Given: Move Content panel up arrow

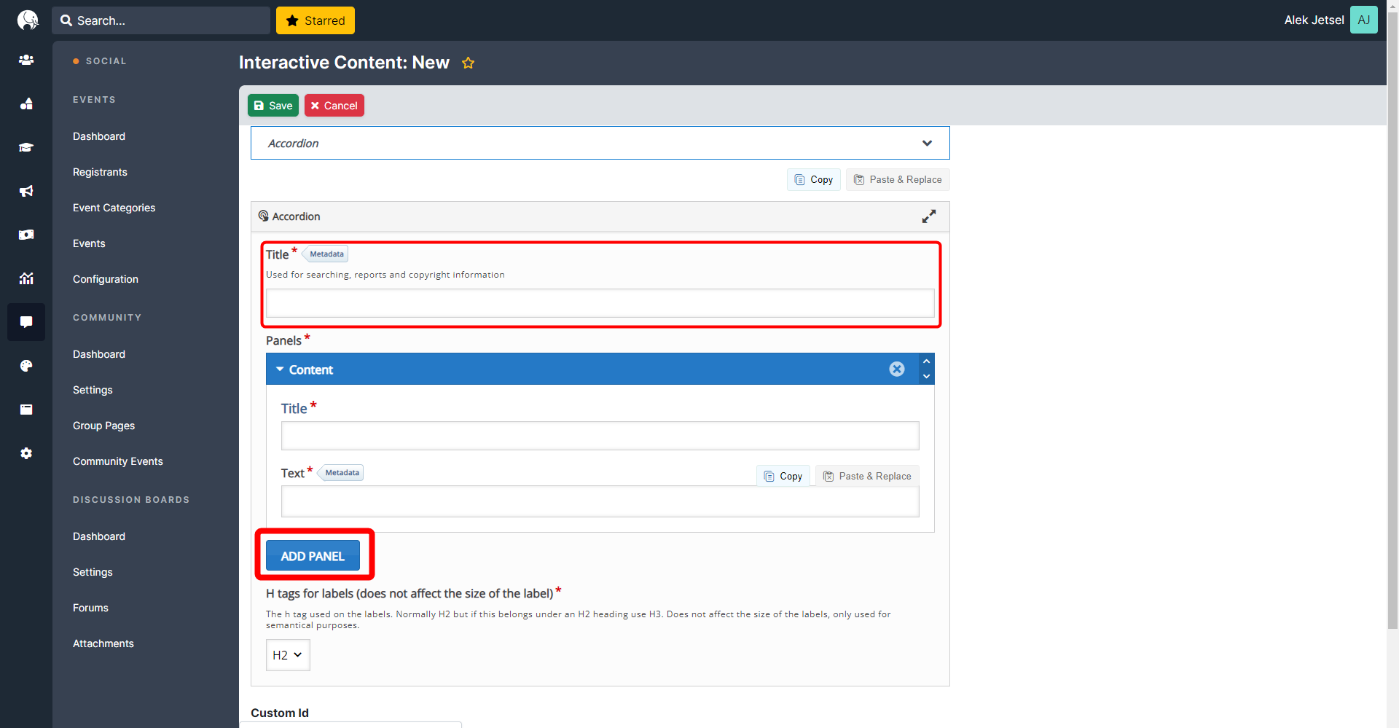Looking at the screenshot, I should click(926, 361).
